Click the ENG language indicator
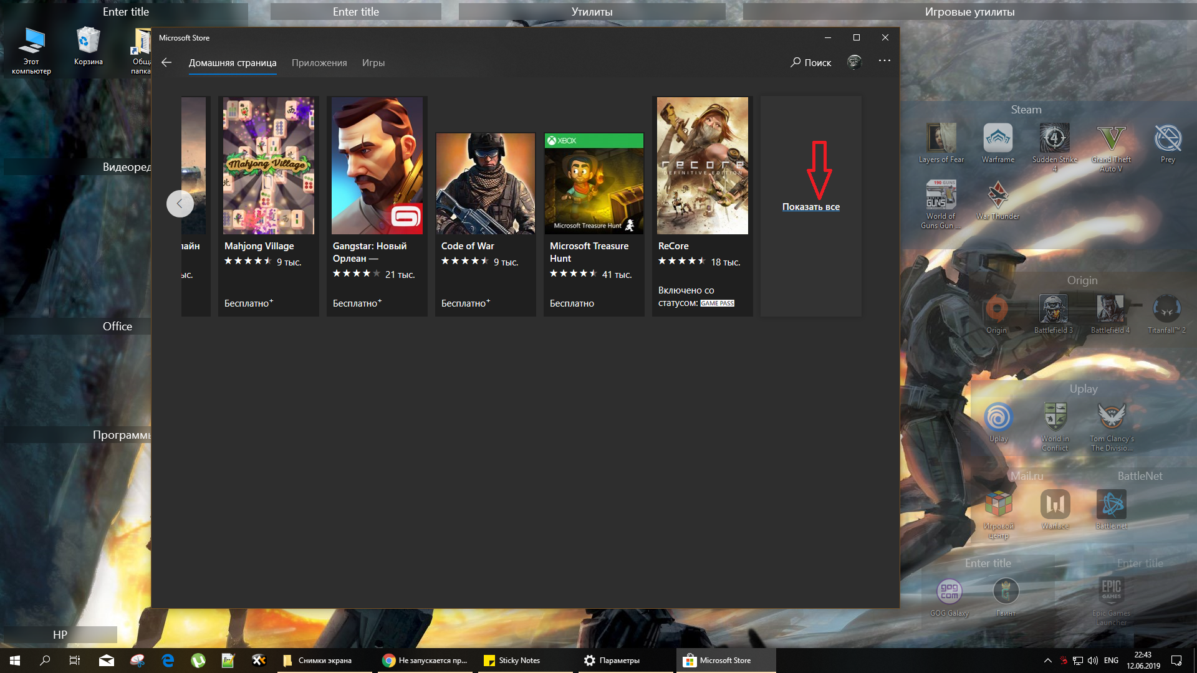 [x=1111, y=661]
